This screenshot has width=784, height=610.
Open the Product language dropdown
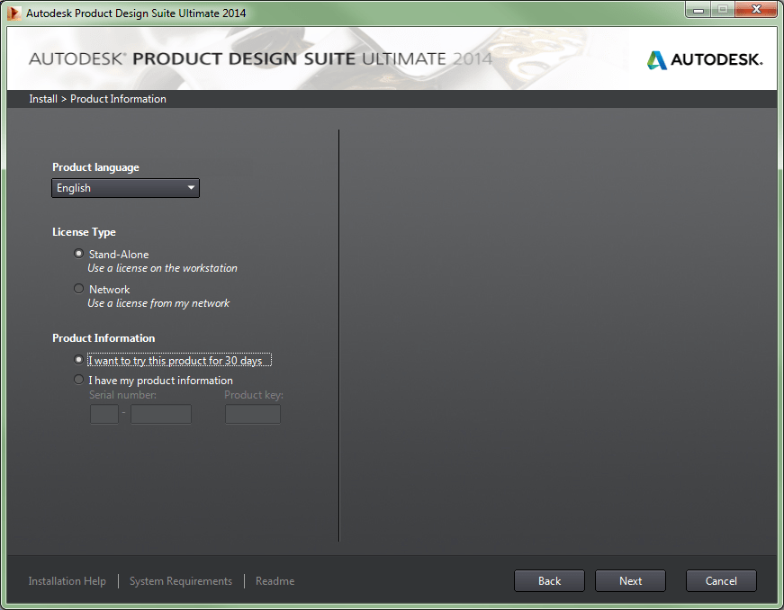click(125, 187)
